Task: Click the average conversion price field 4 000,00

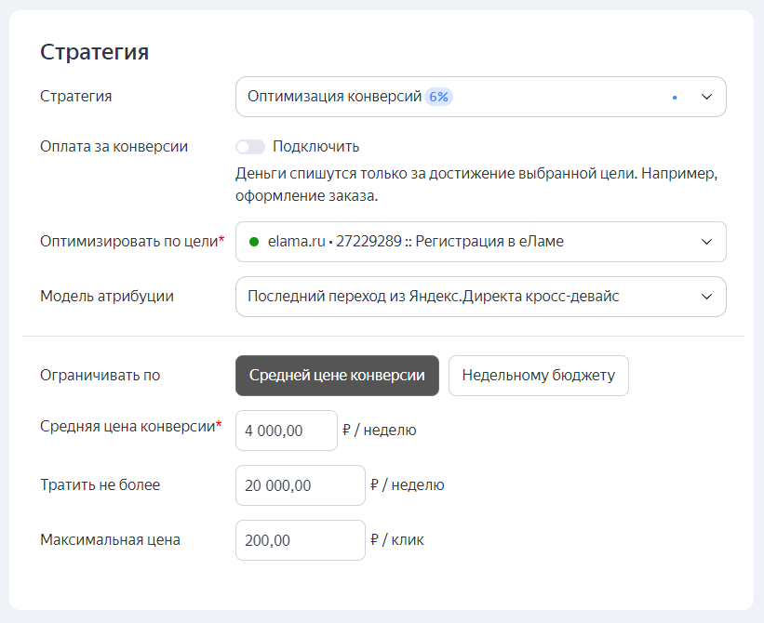Action: tap(287, 431)
